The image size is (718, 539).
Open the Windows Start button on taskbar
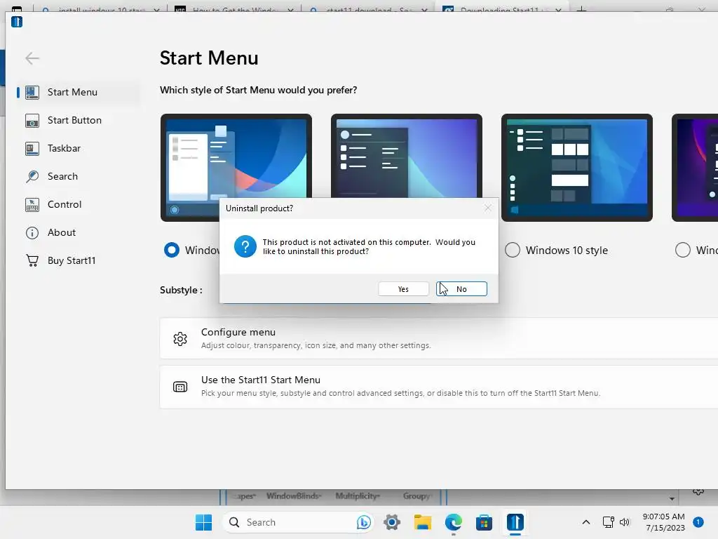(204, 522)
